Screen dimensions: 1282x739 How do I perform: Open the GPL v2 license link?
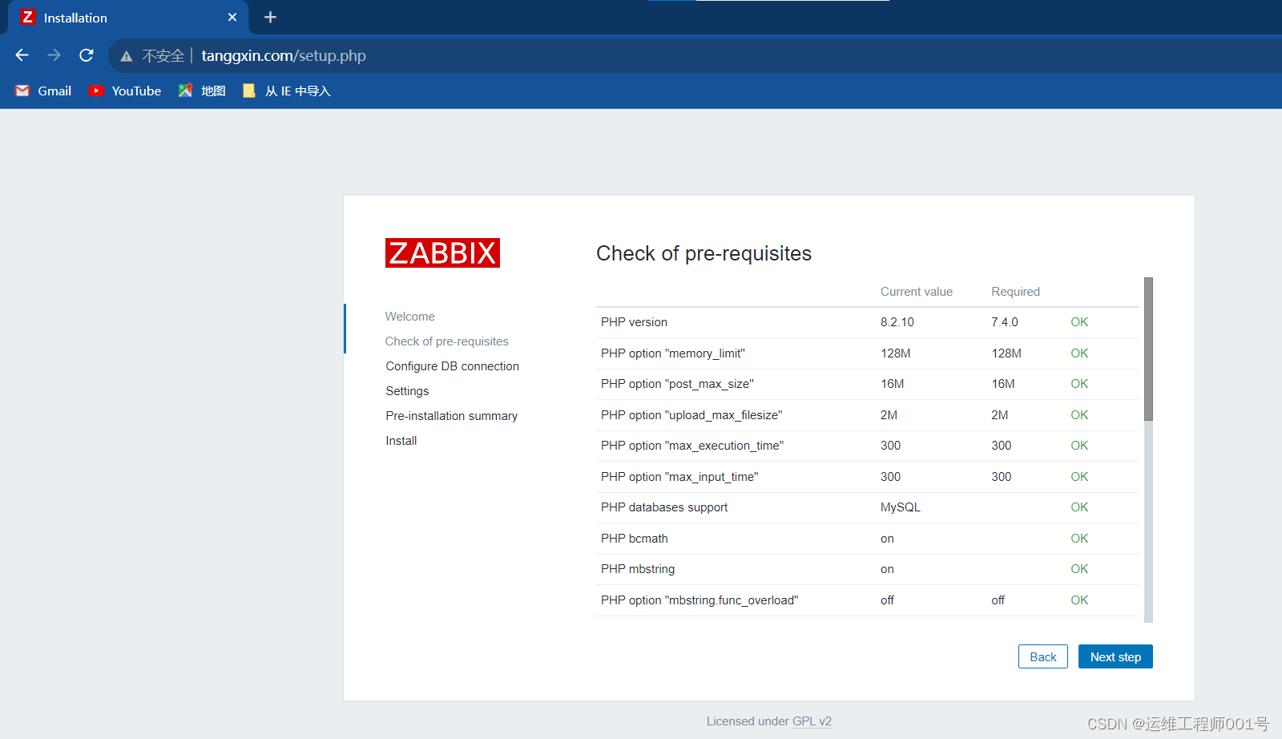(812, 721)
